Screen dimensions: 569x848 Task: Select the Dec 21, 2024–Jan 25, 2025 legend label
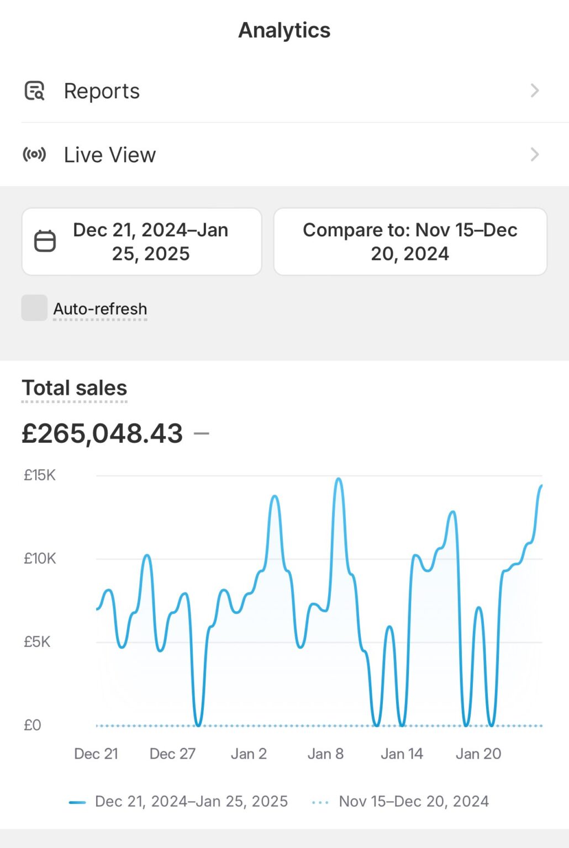click(191, 802)
